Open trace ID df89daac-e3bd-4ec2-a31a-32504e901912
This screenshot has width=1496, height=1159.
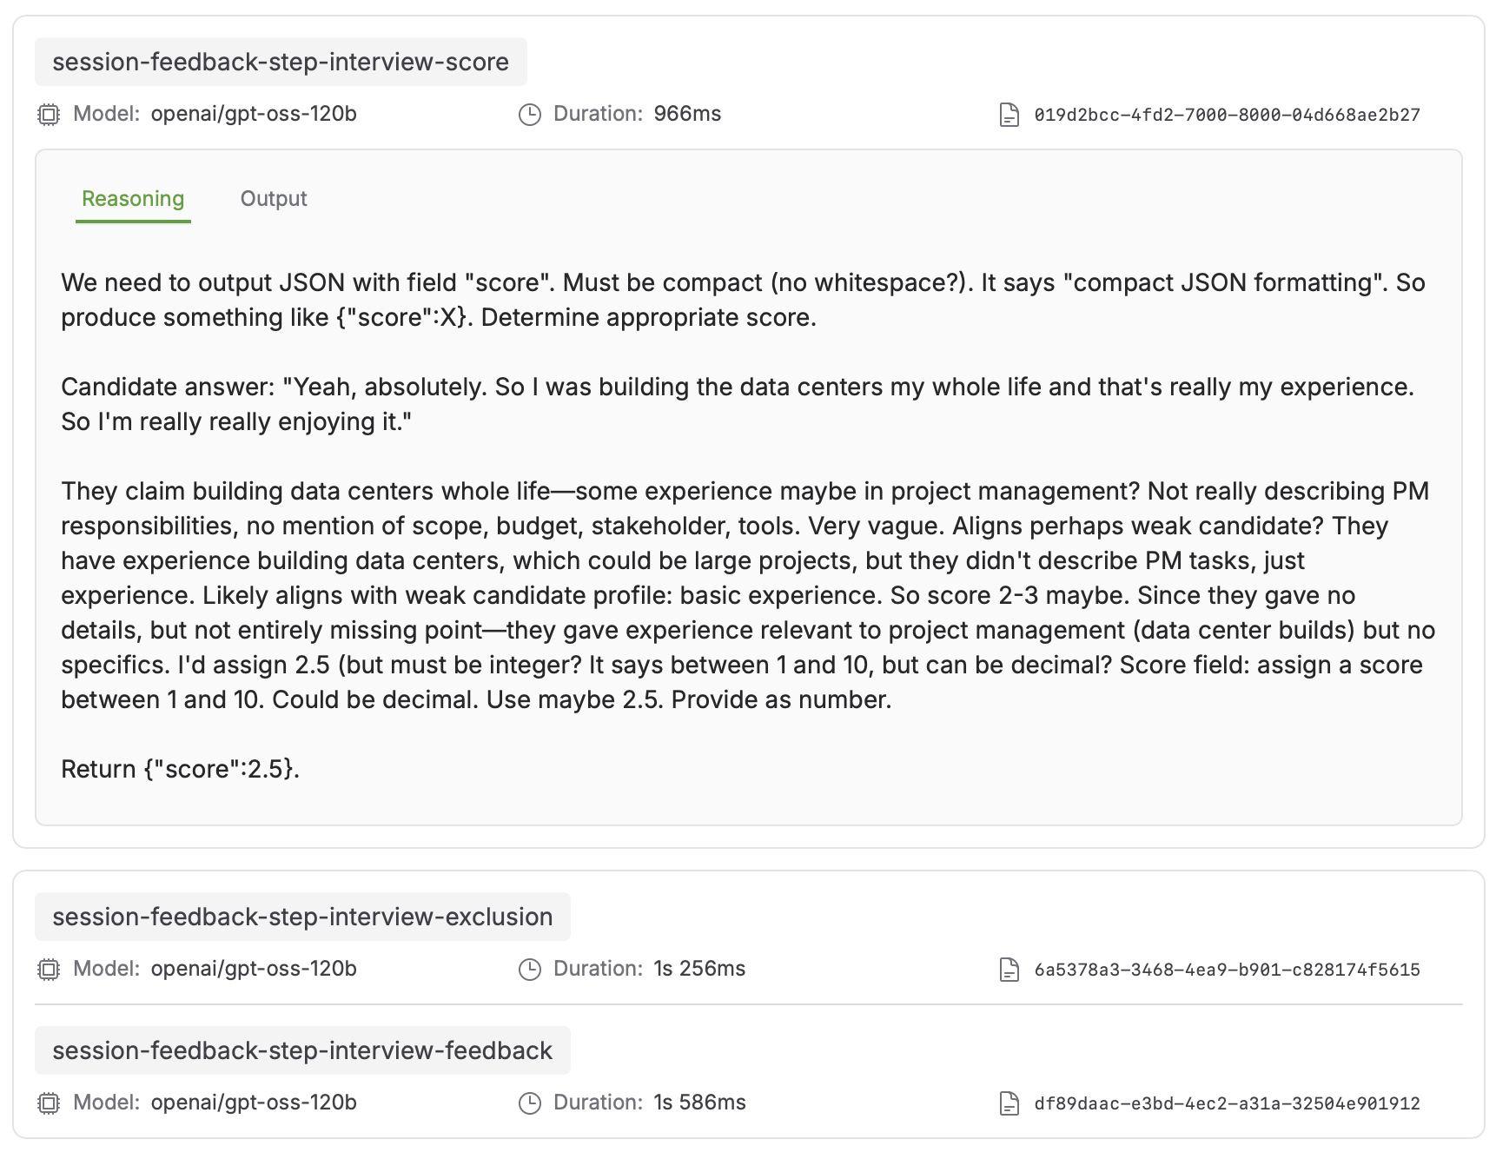(1227, 1103)
